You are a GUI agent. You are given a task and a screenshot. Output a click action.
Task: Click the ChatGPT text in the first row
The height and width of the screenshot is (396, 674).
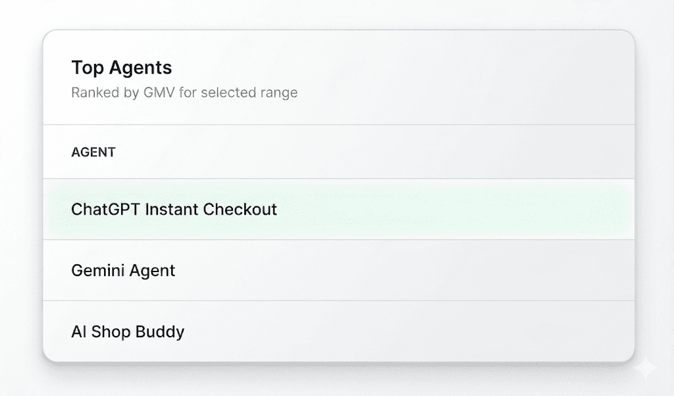pos(106,209)
